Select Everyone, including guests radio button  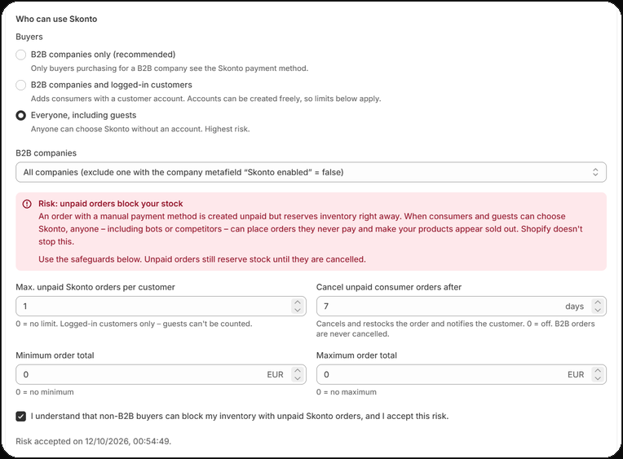click(x=20, y=115)
